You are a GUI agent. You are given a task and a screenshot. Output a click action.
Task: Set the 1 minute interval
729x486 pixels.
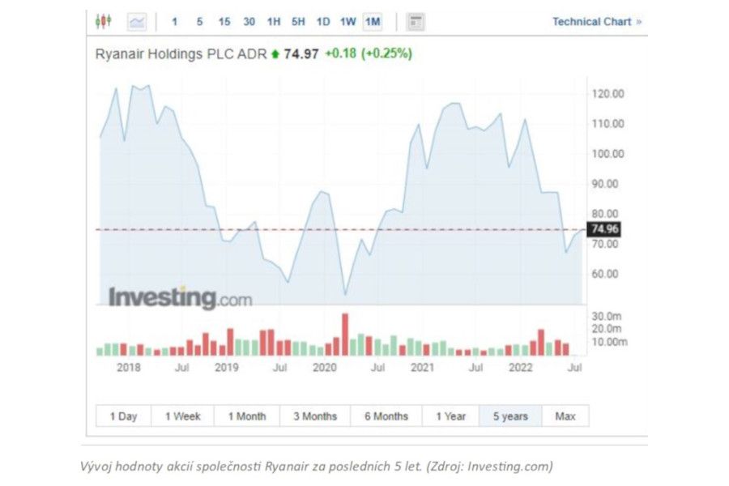[x=174, y=22]
